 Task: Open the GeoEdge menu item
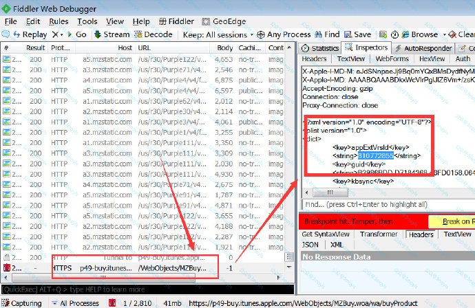pyautogui.click(x=224, y=21)
